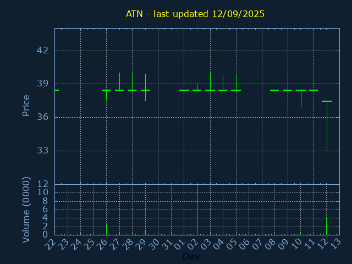
Task: Click day label 22 on x-axis
Action: tap(50, 244)
